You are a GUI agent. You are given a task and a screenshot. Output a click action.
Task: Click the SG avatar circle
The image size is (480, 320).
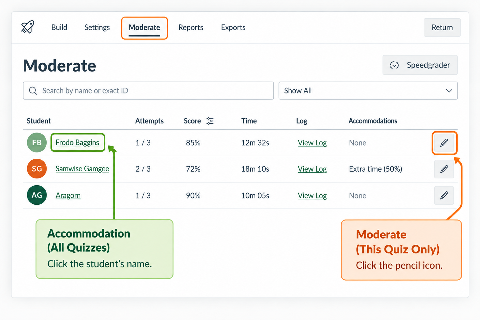[37, 169]
